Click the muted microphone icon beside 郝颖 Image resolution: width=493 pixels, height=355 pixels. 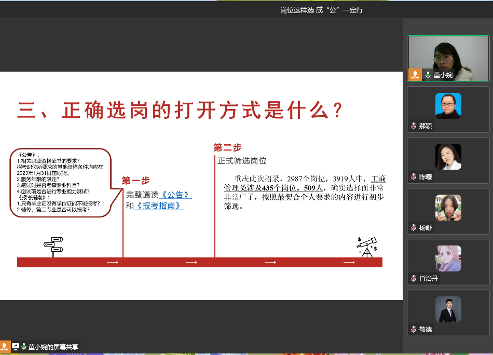click(414, 126)
